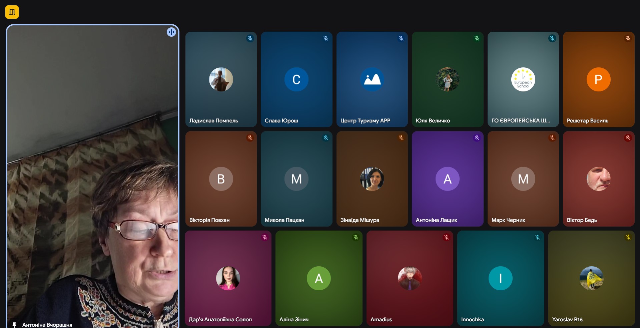The height and width of the screenshot is (328, 640).
Task: Click the name label ГО ЄВРОПЕЙСЬКА Ш...
Action: [x=521, y=120]
